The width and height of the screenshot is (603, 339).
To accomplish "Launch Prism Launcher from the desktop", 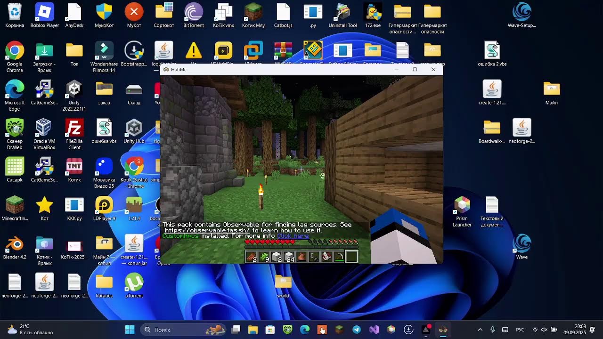I will (x=462, y=212).
